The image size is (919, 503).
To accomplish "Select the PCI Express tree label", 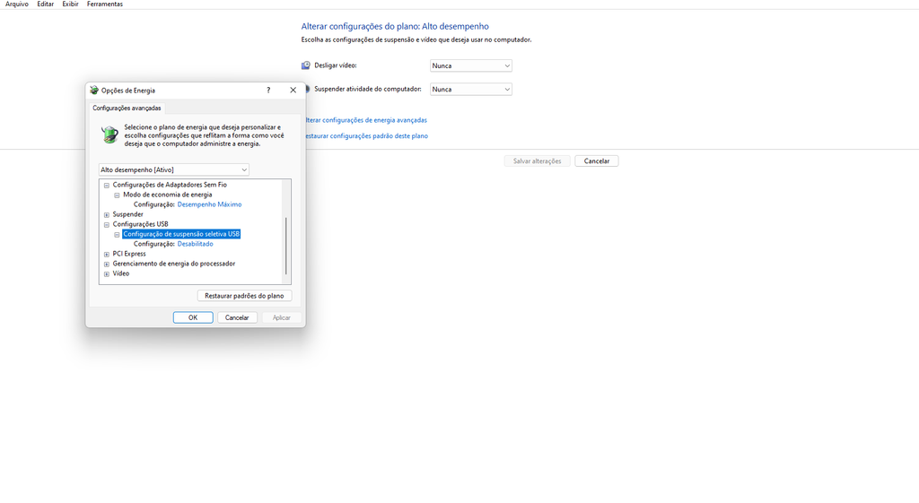I will click(129, 254).
